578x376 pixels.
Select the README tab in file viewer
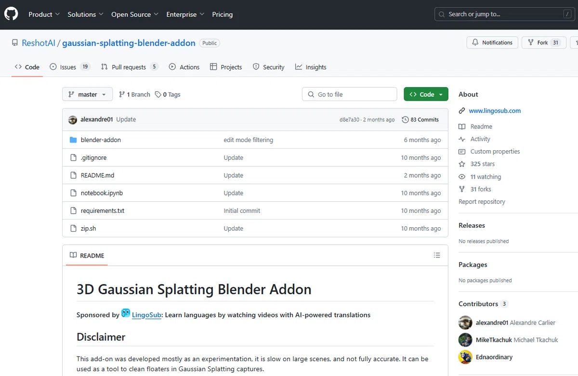click(x=87, y=255)
